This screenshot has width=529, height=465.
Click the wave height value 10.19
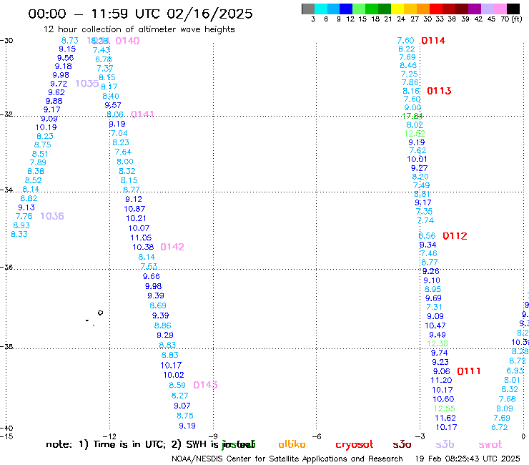(x=46, y=127)
